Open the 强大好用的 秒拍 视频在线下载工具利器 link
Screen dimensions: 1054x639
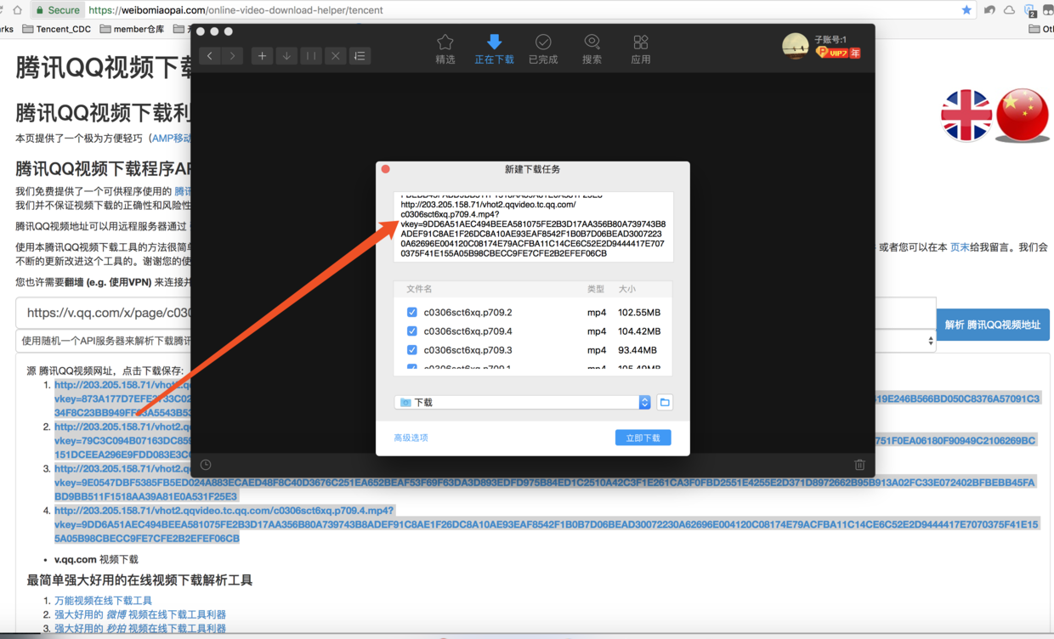(x=140, y=629)
